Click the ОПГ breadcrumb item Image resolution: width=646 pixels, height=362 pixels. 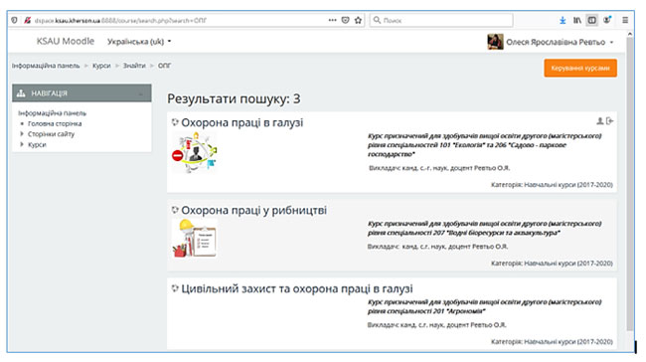[x=164, y=66]
